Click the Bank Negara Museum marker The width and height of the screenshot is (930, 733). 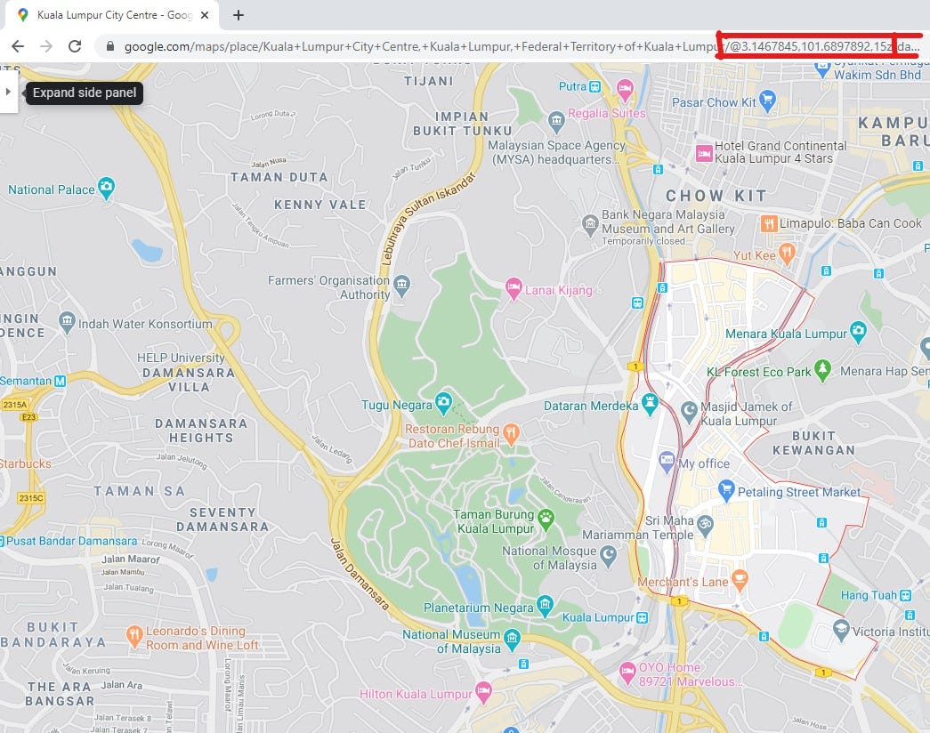(x=590, y=225)
